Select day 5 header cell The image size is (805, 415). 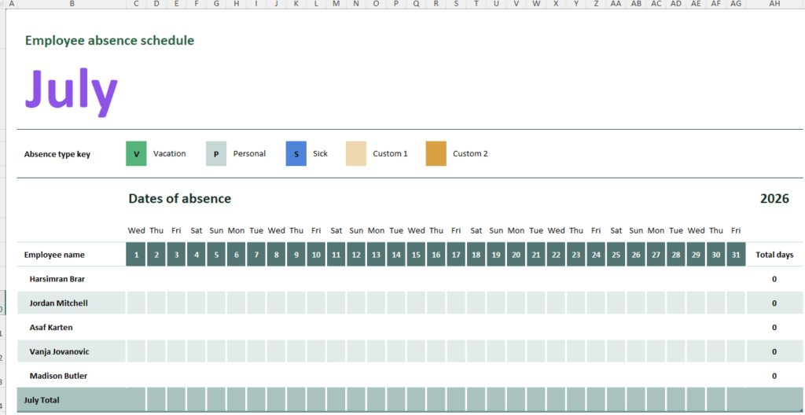pos(216,255)
